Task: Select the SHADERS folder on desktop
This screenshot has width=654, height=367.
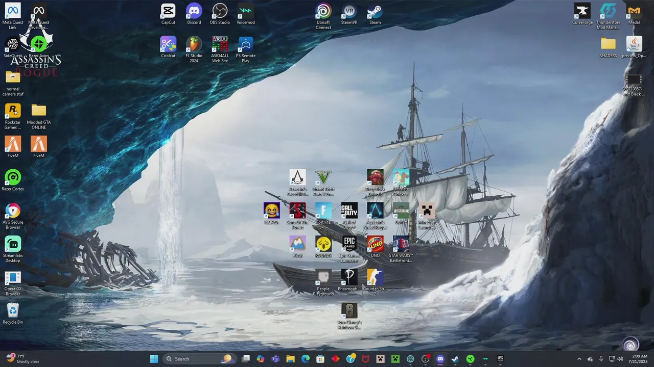Action: coord(608,47)
